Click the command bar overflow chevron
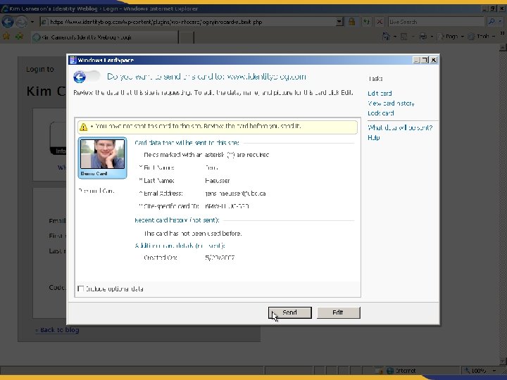The height and width of the screenshot is (380, 507). [502, 33]
